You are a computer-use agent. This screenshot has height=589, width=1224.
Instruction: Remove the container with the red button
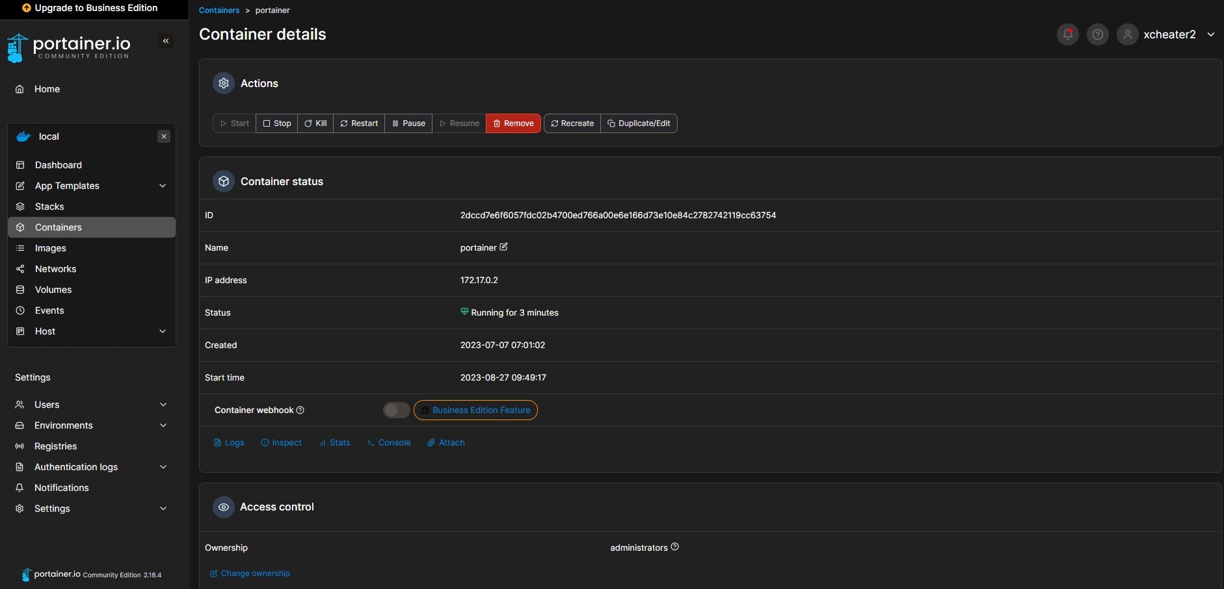(513, 123)
